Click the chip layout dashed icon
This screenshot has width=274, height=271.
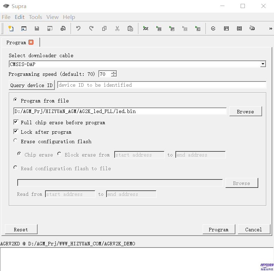252,28
